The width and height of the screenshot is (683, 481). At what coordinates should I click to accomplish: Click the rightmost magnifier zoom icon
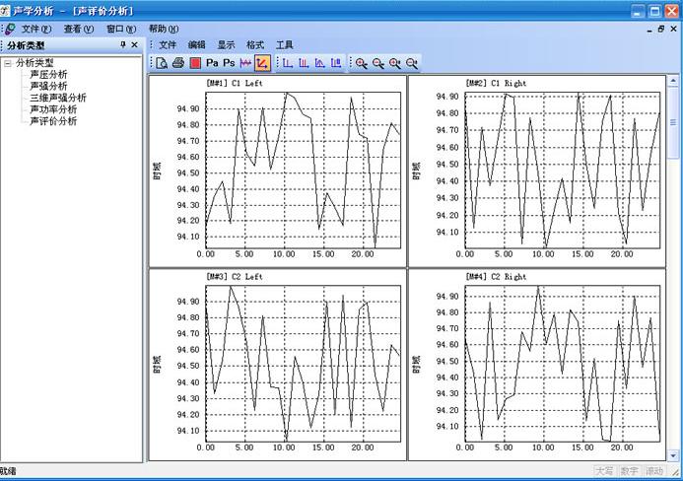click(x=412, y=63)
